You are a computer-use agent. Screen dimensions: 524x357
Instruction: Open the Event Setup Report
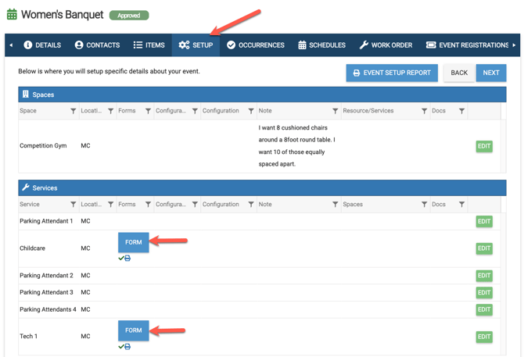click(392, 73)
